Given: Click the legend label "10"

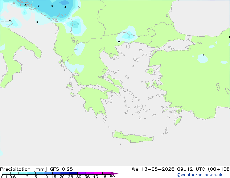Looking at the screenshot, I should pyautogui.click(x=45, y=177).
